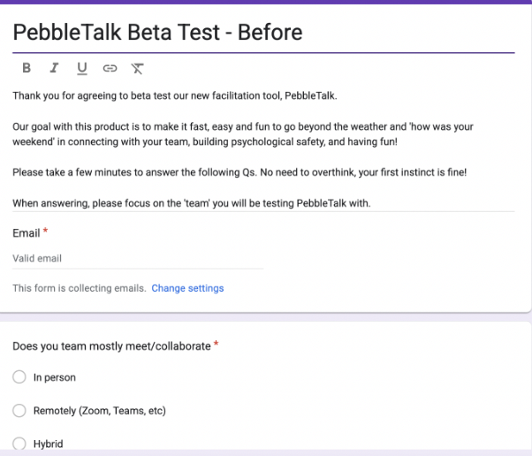Click 'This form is collecting emails.' notice
The height and width of the screenshot is (456, 532).
point(80,288)
